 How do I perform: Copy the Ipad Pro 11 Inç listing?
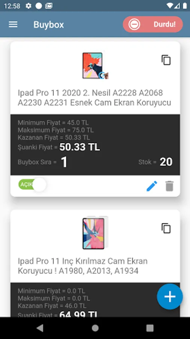click(x=166, y=228)
